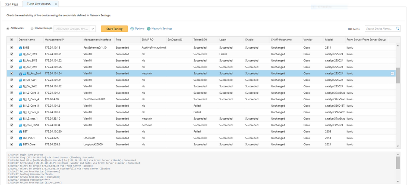407x185 pixels.
Task: Switch to the Start Page tab
Action: pyautogui.click(x=12, y=4)
